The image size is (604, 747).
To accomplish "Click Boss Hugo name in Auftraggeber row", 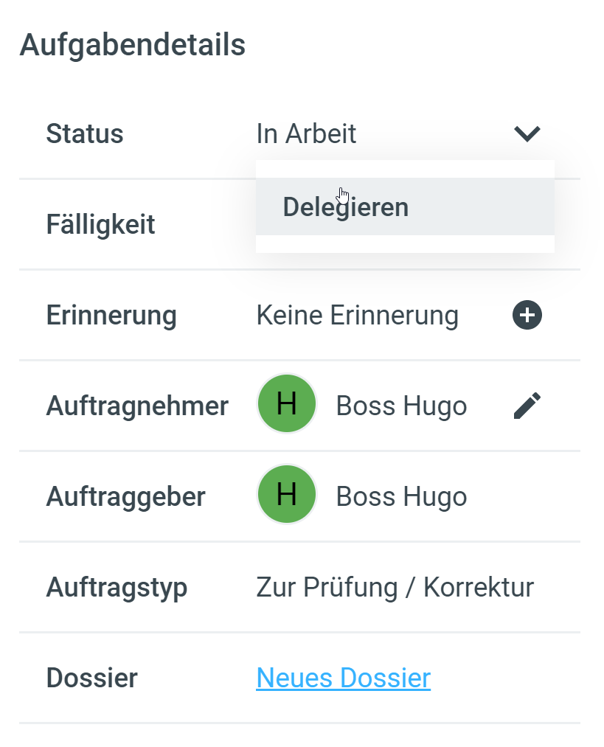I will [x=401, y=497].
